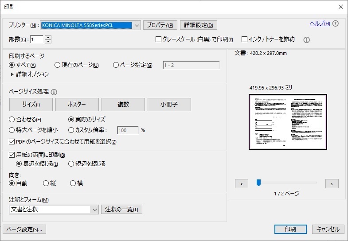Click the custom scale percent field
The width and height of the screenshot is (348, 241).
pos(128,130)
